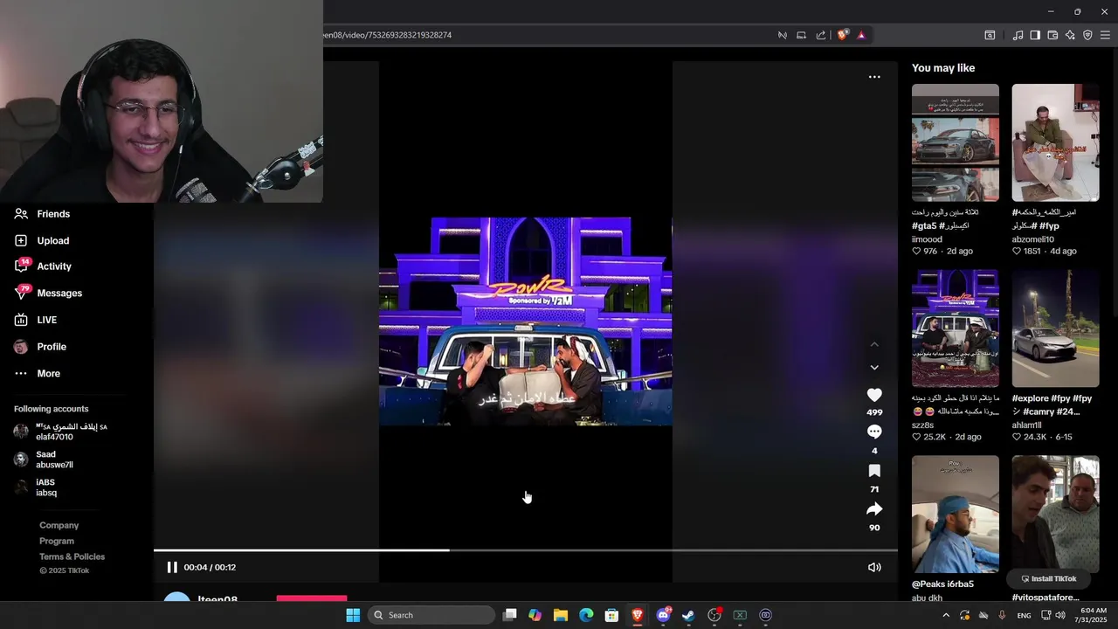Expand Terms & Policies footer section
1118x629 pixels.
pos(72,556)
